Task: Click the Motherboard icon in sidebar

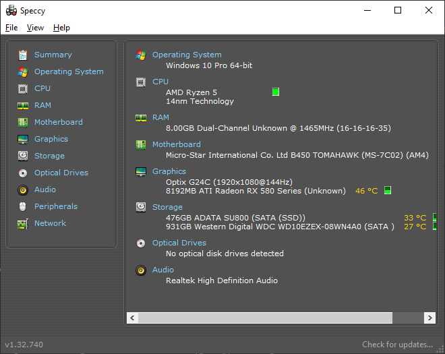Action: click(23, 122)
